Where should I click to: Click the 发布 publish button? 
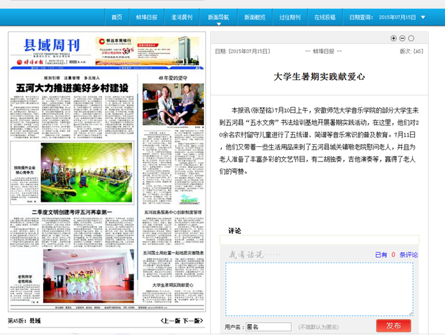[393, 326]
